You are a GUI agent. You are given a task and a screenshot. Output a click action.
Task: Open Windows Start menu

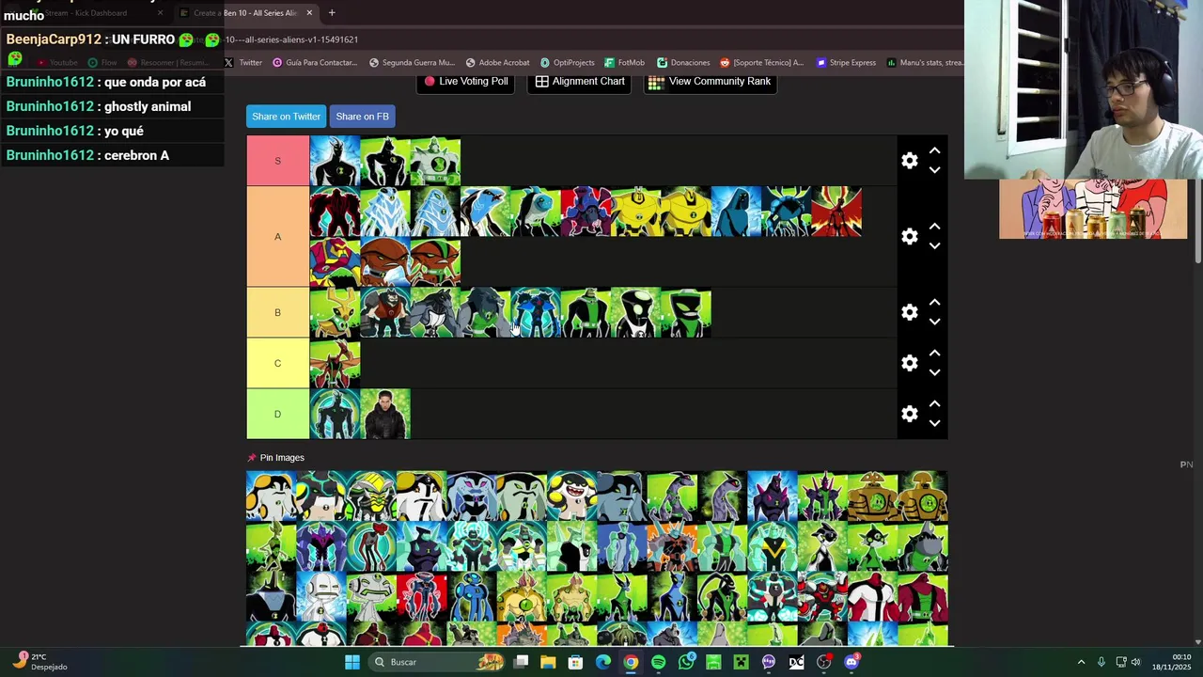click(x=352, y=662)
